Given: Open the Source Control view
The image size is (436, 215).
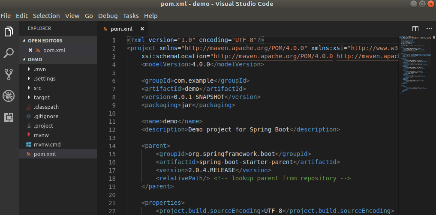Looking at the screenshot, I should 9,75.
